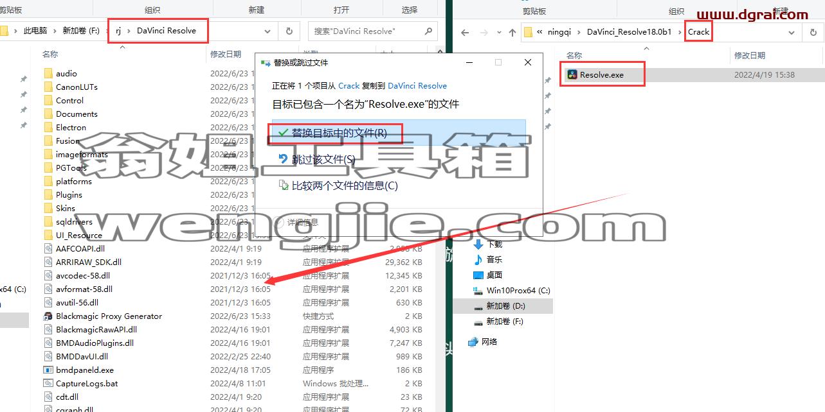
Task: Select the AAFCOAPI.dll file icon
Action: pyautogui.click(x=48, y=248)
